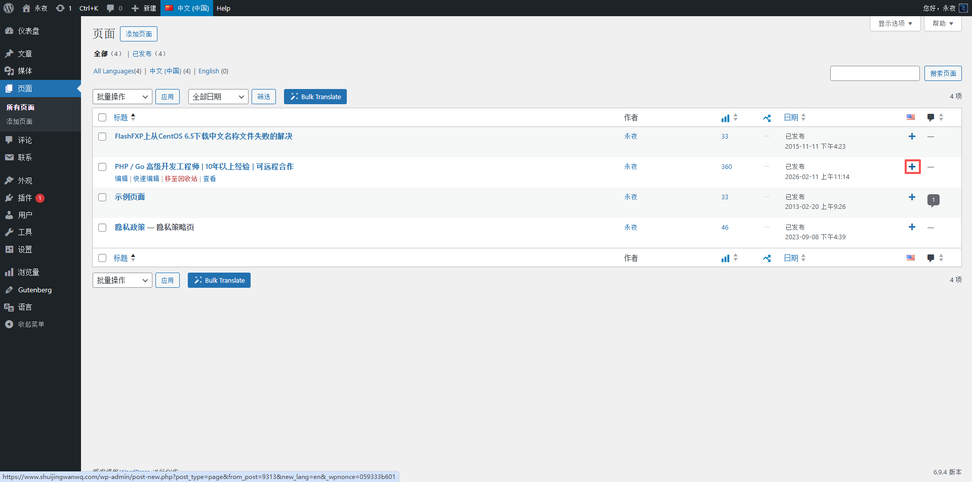Screen dimensions: 972x482
Task: Click view count 360 for PHP / Go page
Action: point(726,167)
